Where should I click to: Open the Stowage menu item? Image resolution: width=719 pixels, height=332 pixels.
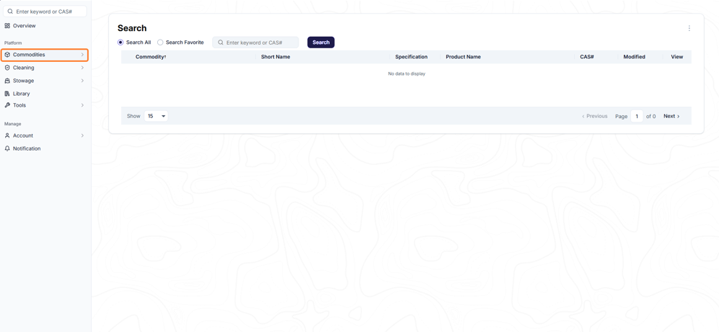pyautogui.click(x=45, y=81)
